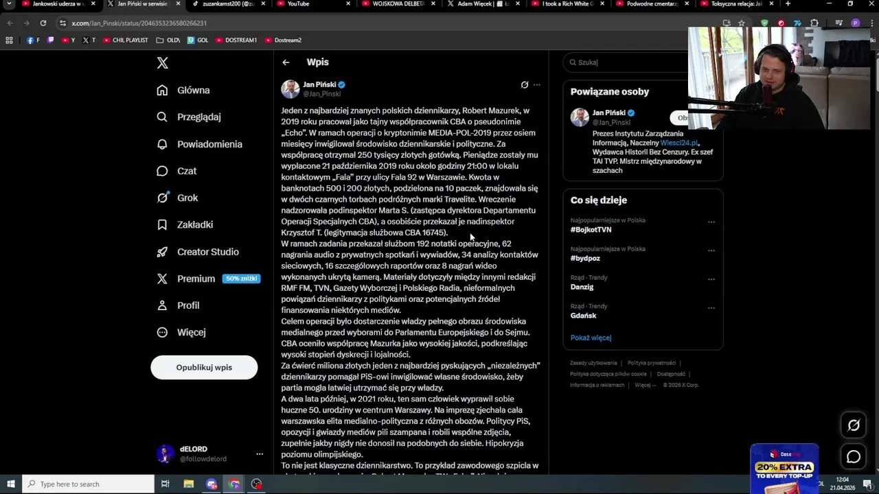Viewport: 879px width, 494px height.
Task: Open Grok from the sidebar
Action: coord(177,198)
